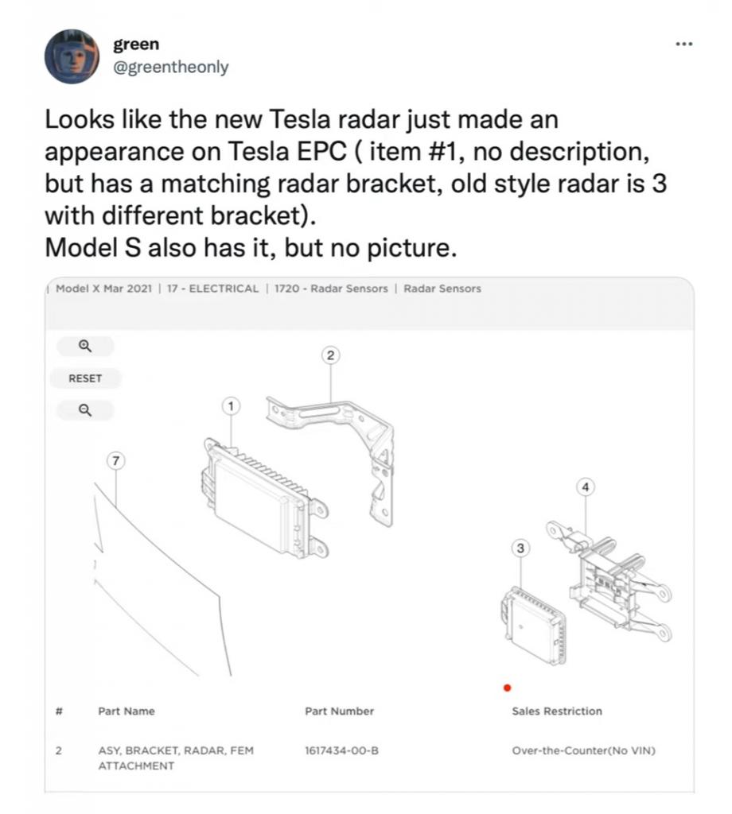Select callout number 1 on the diagram

pos(231,406)
